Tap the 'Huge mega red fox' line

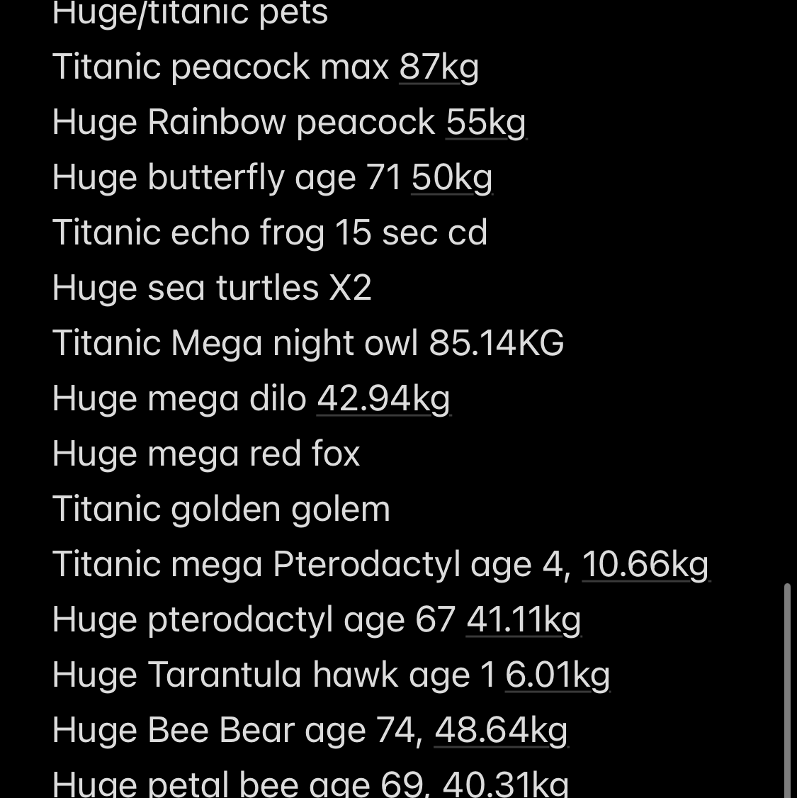pyautogui.click(x=205, y=454)
